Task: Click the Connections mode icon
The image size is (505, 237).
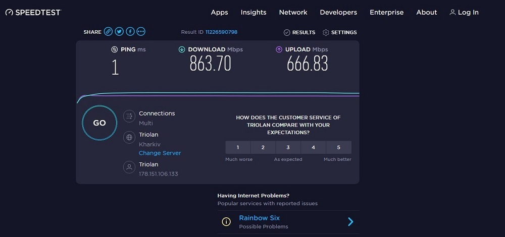Action: pyautogui.click(x=129, y=116)
